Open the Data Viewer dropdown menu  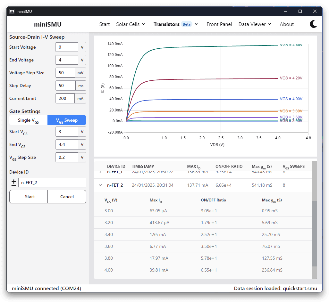255,24
